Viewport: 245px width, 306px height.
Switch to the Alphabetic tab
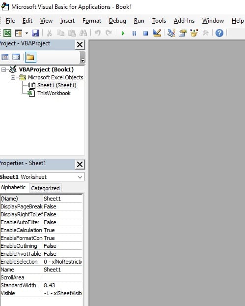13,187
